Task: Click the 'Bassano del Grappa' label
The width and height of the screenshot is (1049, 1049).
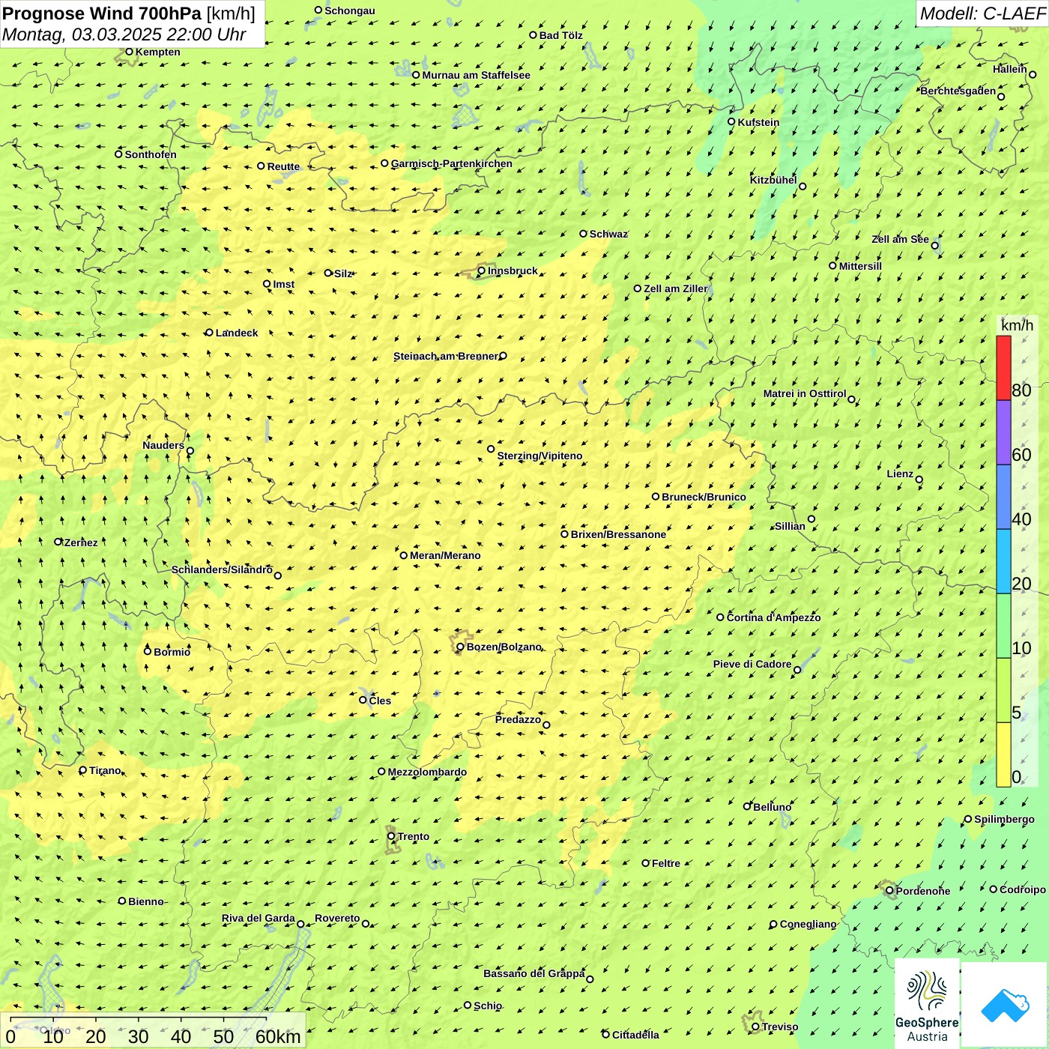Action: pyautogui.click(x=534, y=973)
